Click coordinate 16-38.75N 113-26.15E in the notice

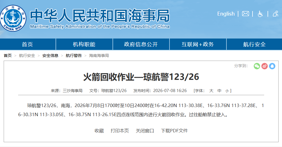click(92, 115)
